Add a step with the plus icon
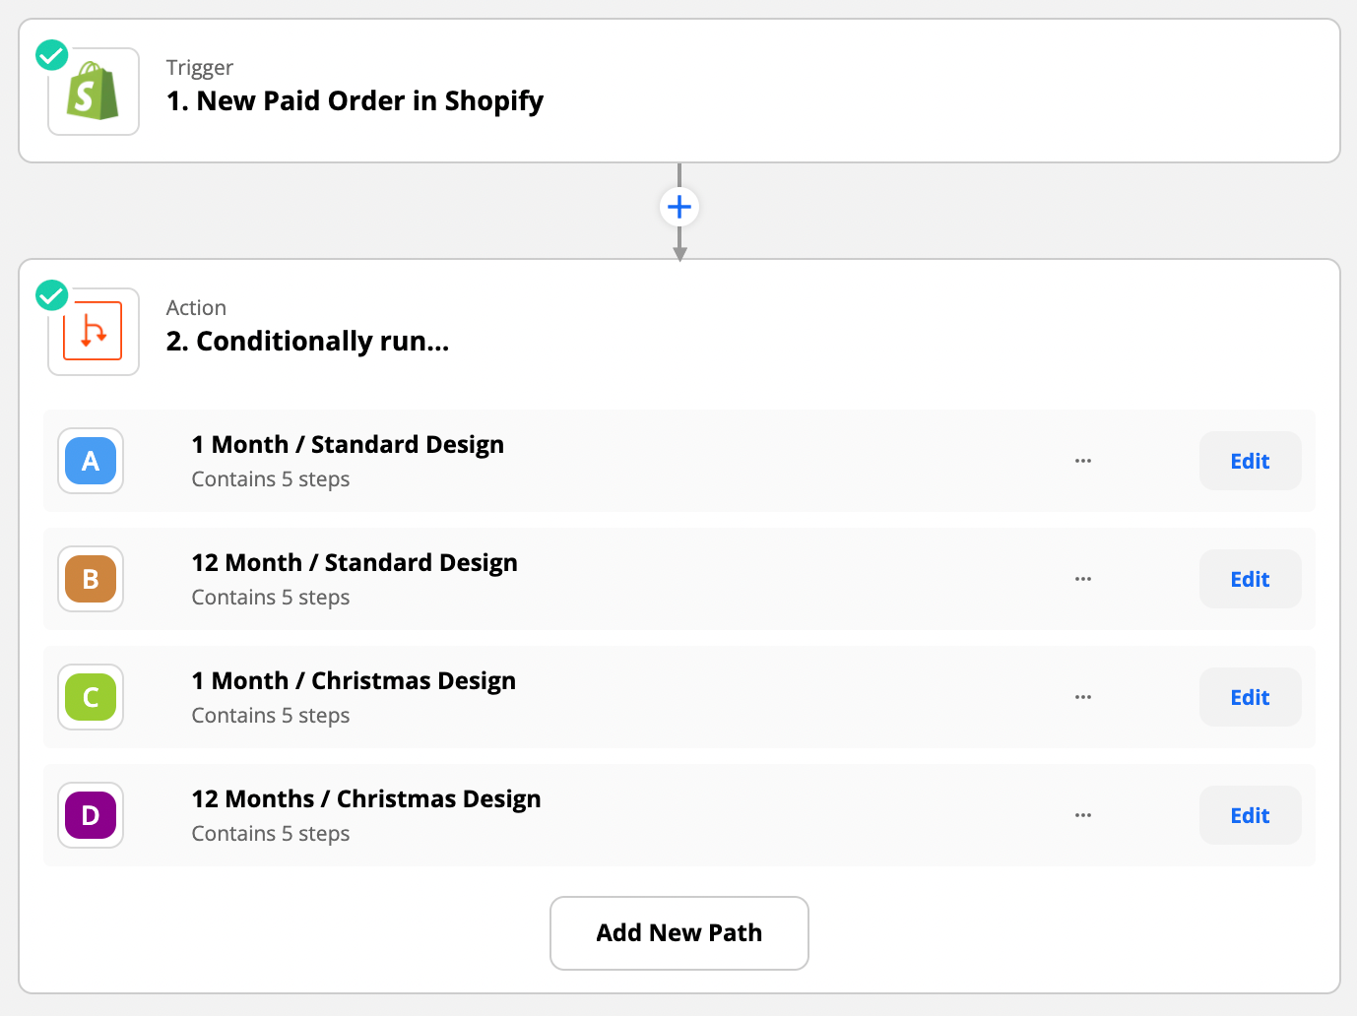Viewport: 1357px width, 1016px height. 679,207
